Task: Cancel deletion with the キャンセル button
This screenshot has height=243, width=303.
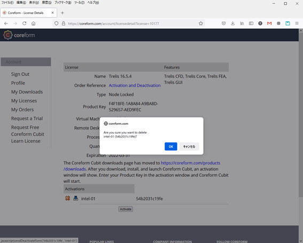Action: pyautogui.click(x=189, y=147)
